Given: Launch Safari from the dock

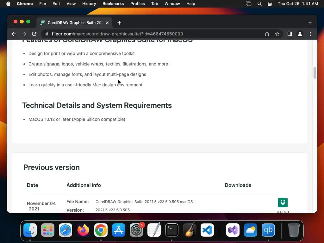Looking at the screenshot, I should tap(65, 230).
